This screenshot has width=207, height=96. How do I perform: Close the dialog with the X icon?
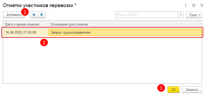coord(201,5)
